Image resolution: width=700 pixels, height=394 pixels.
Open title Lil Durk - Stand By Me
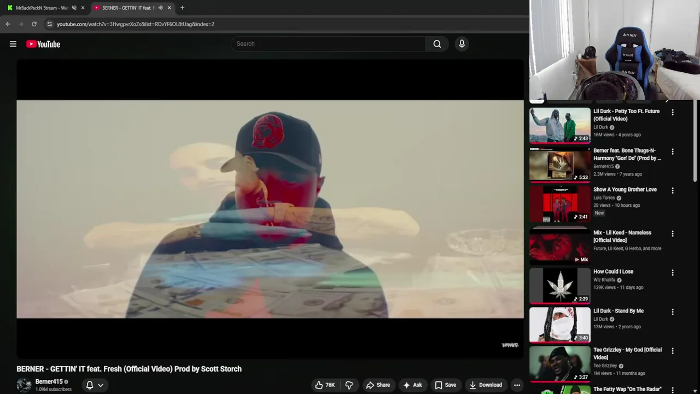pos(619,311)
